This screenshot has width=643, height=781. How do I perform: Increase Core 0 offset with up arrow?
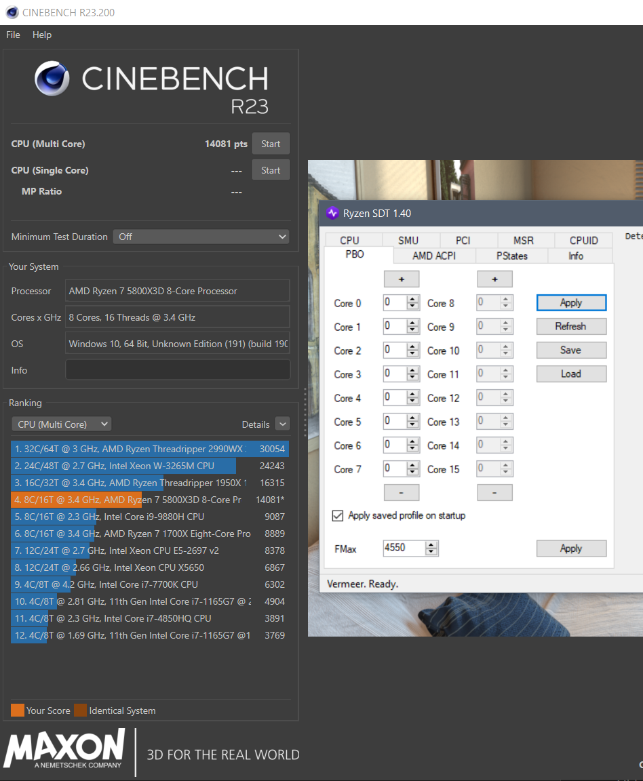(x=412, y=299)
